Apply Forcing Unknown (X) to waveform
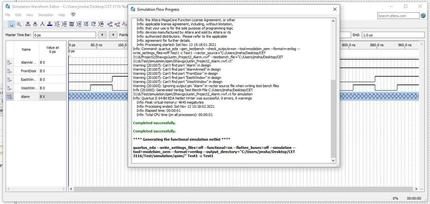This screenshot has height=204, width=430. tap(28, 24)
